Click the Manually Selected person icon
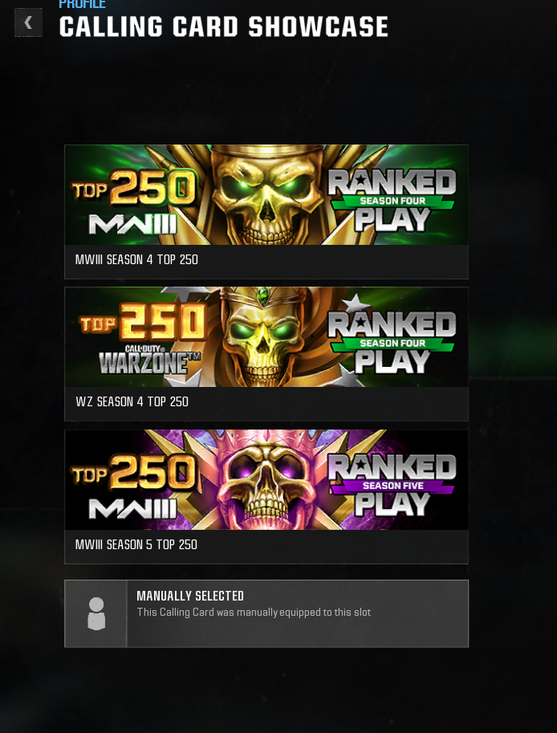The height and width of the screenshot is (733, 557). 96,613
